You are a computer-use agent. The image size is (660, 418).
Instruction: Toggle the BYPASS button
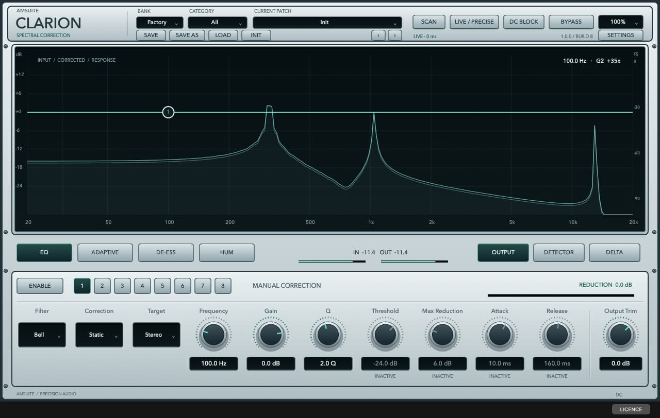pos(571,22)
